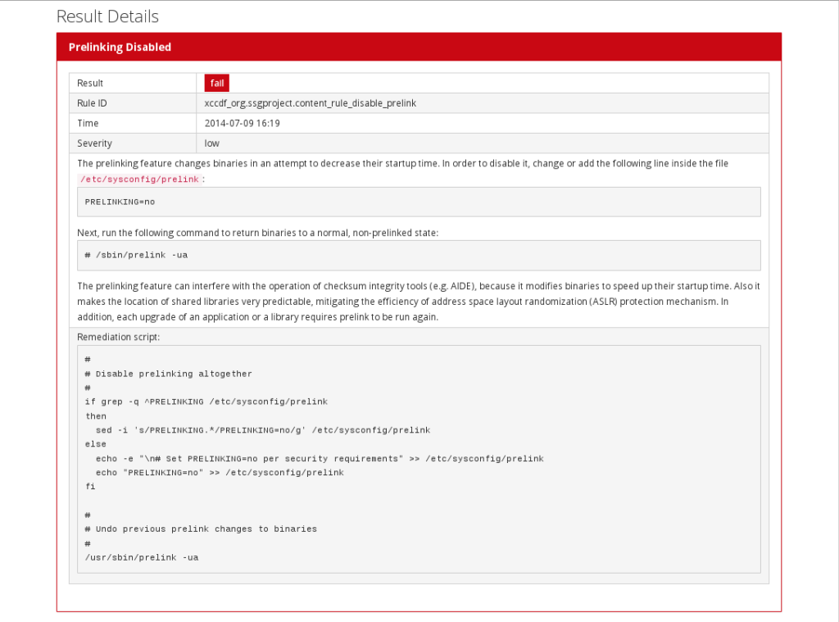
Task: Click the xccdf_org.ssgproject.content_rule_disable_prelink value
Action: (311, 103)
